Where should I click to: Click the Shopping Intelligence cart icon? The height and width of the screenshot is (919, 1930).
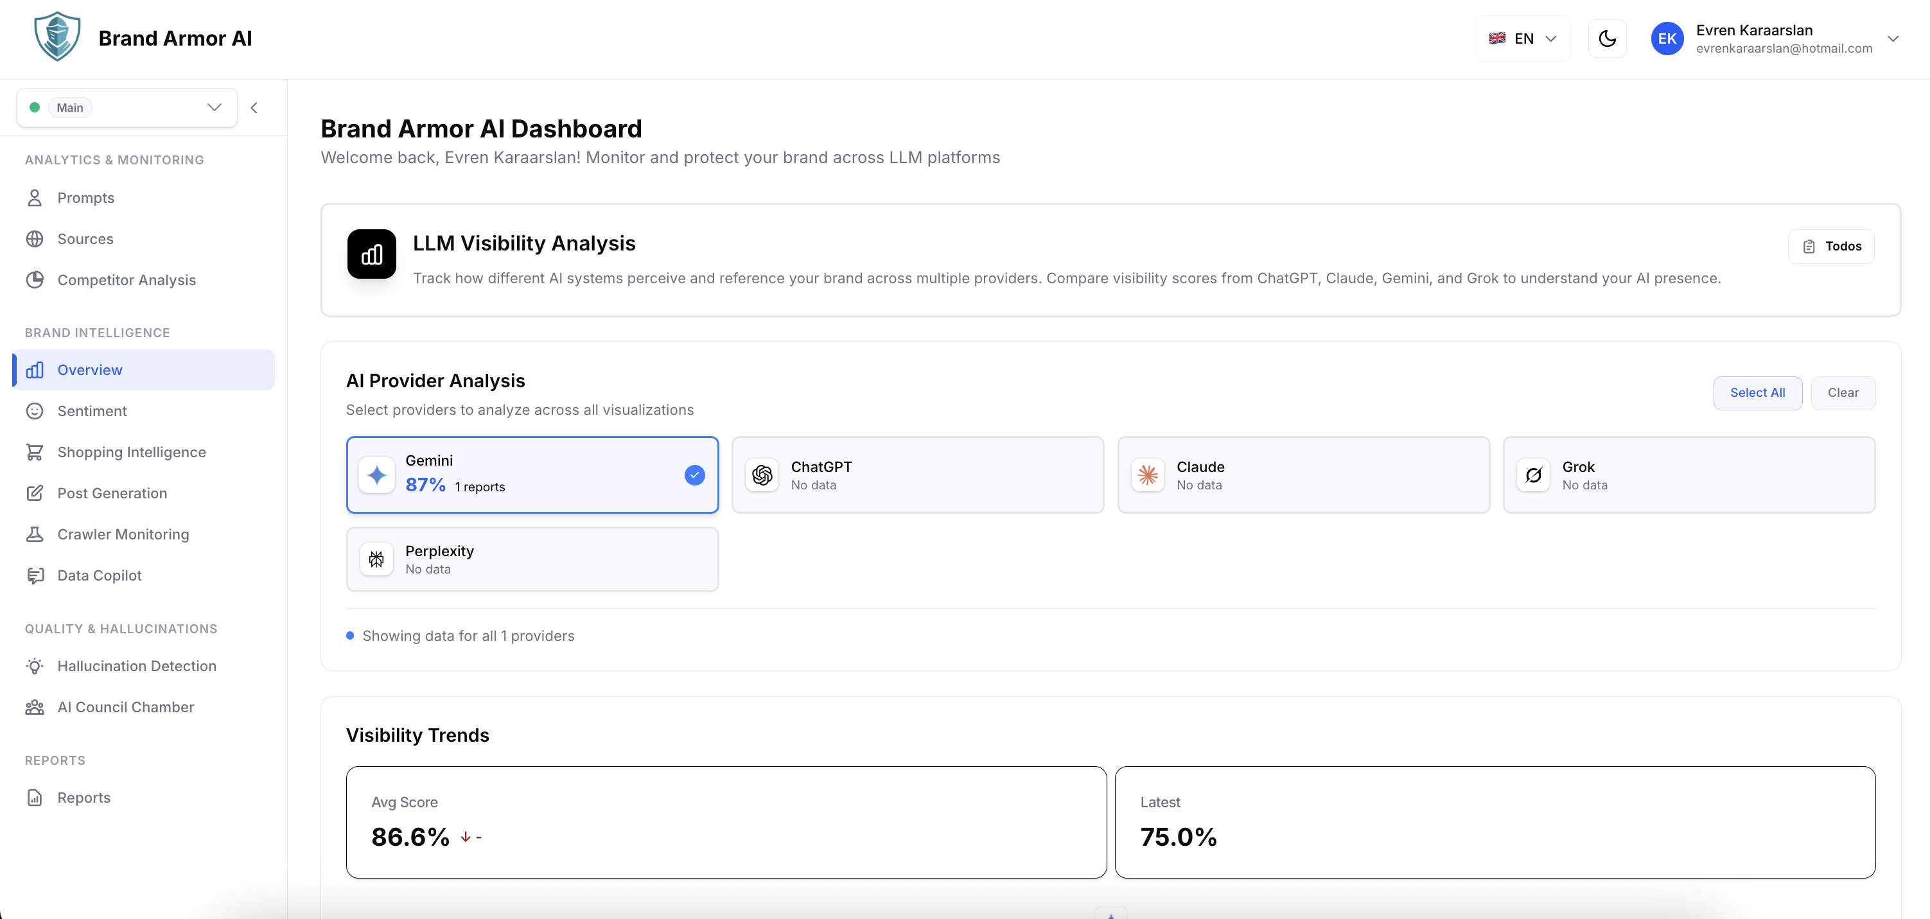coord(35,451)
